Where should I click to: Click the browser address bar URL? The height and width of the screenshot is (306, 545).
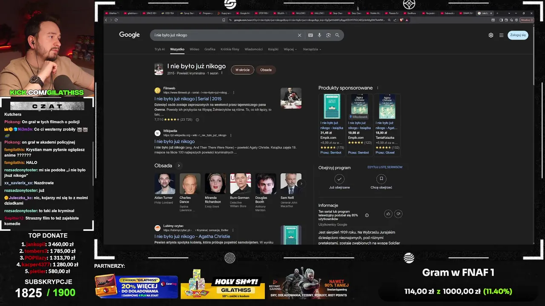pyautogui.click(x=309, y=20)
